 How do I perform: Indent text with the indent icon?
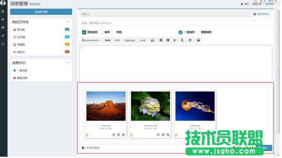[x=182, y=40]
